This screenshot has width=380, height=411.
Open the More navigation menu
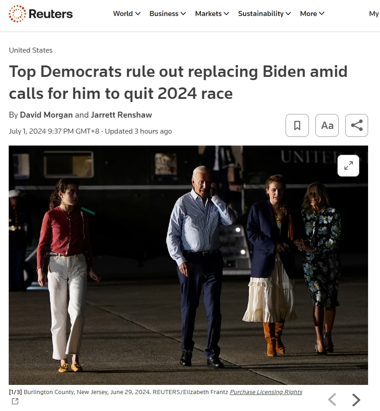click(x=312, y=14)
